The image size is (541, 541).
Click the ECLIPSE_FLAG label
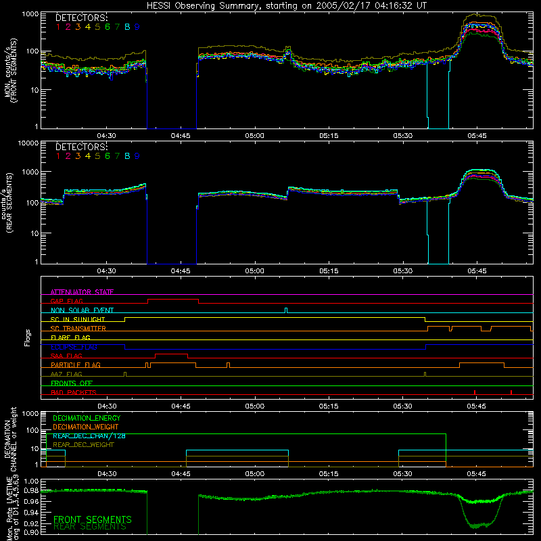tap(74, 347)
